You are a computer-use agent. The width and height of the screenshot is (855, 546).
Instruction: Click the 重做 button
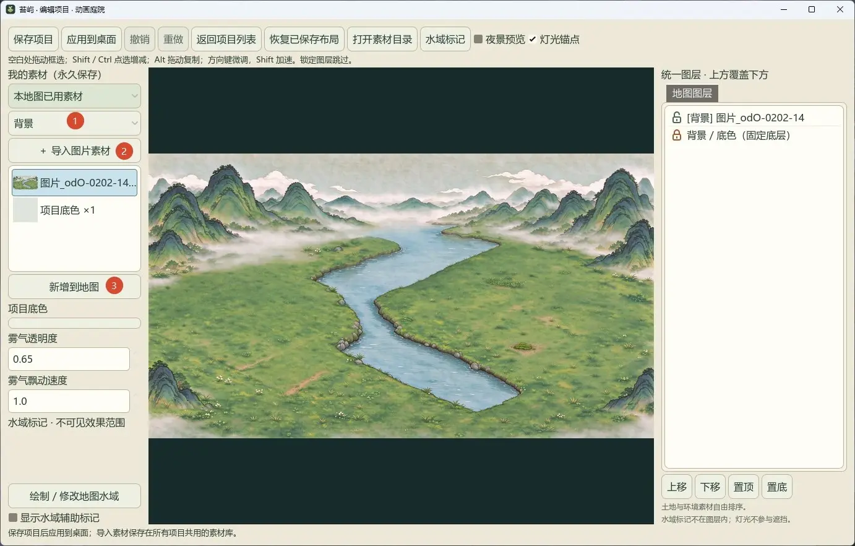(173, 39)
